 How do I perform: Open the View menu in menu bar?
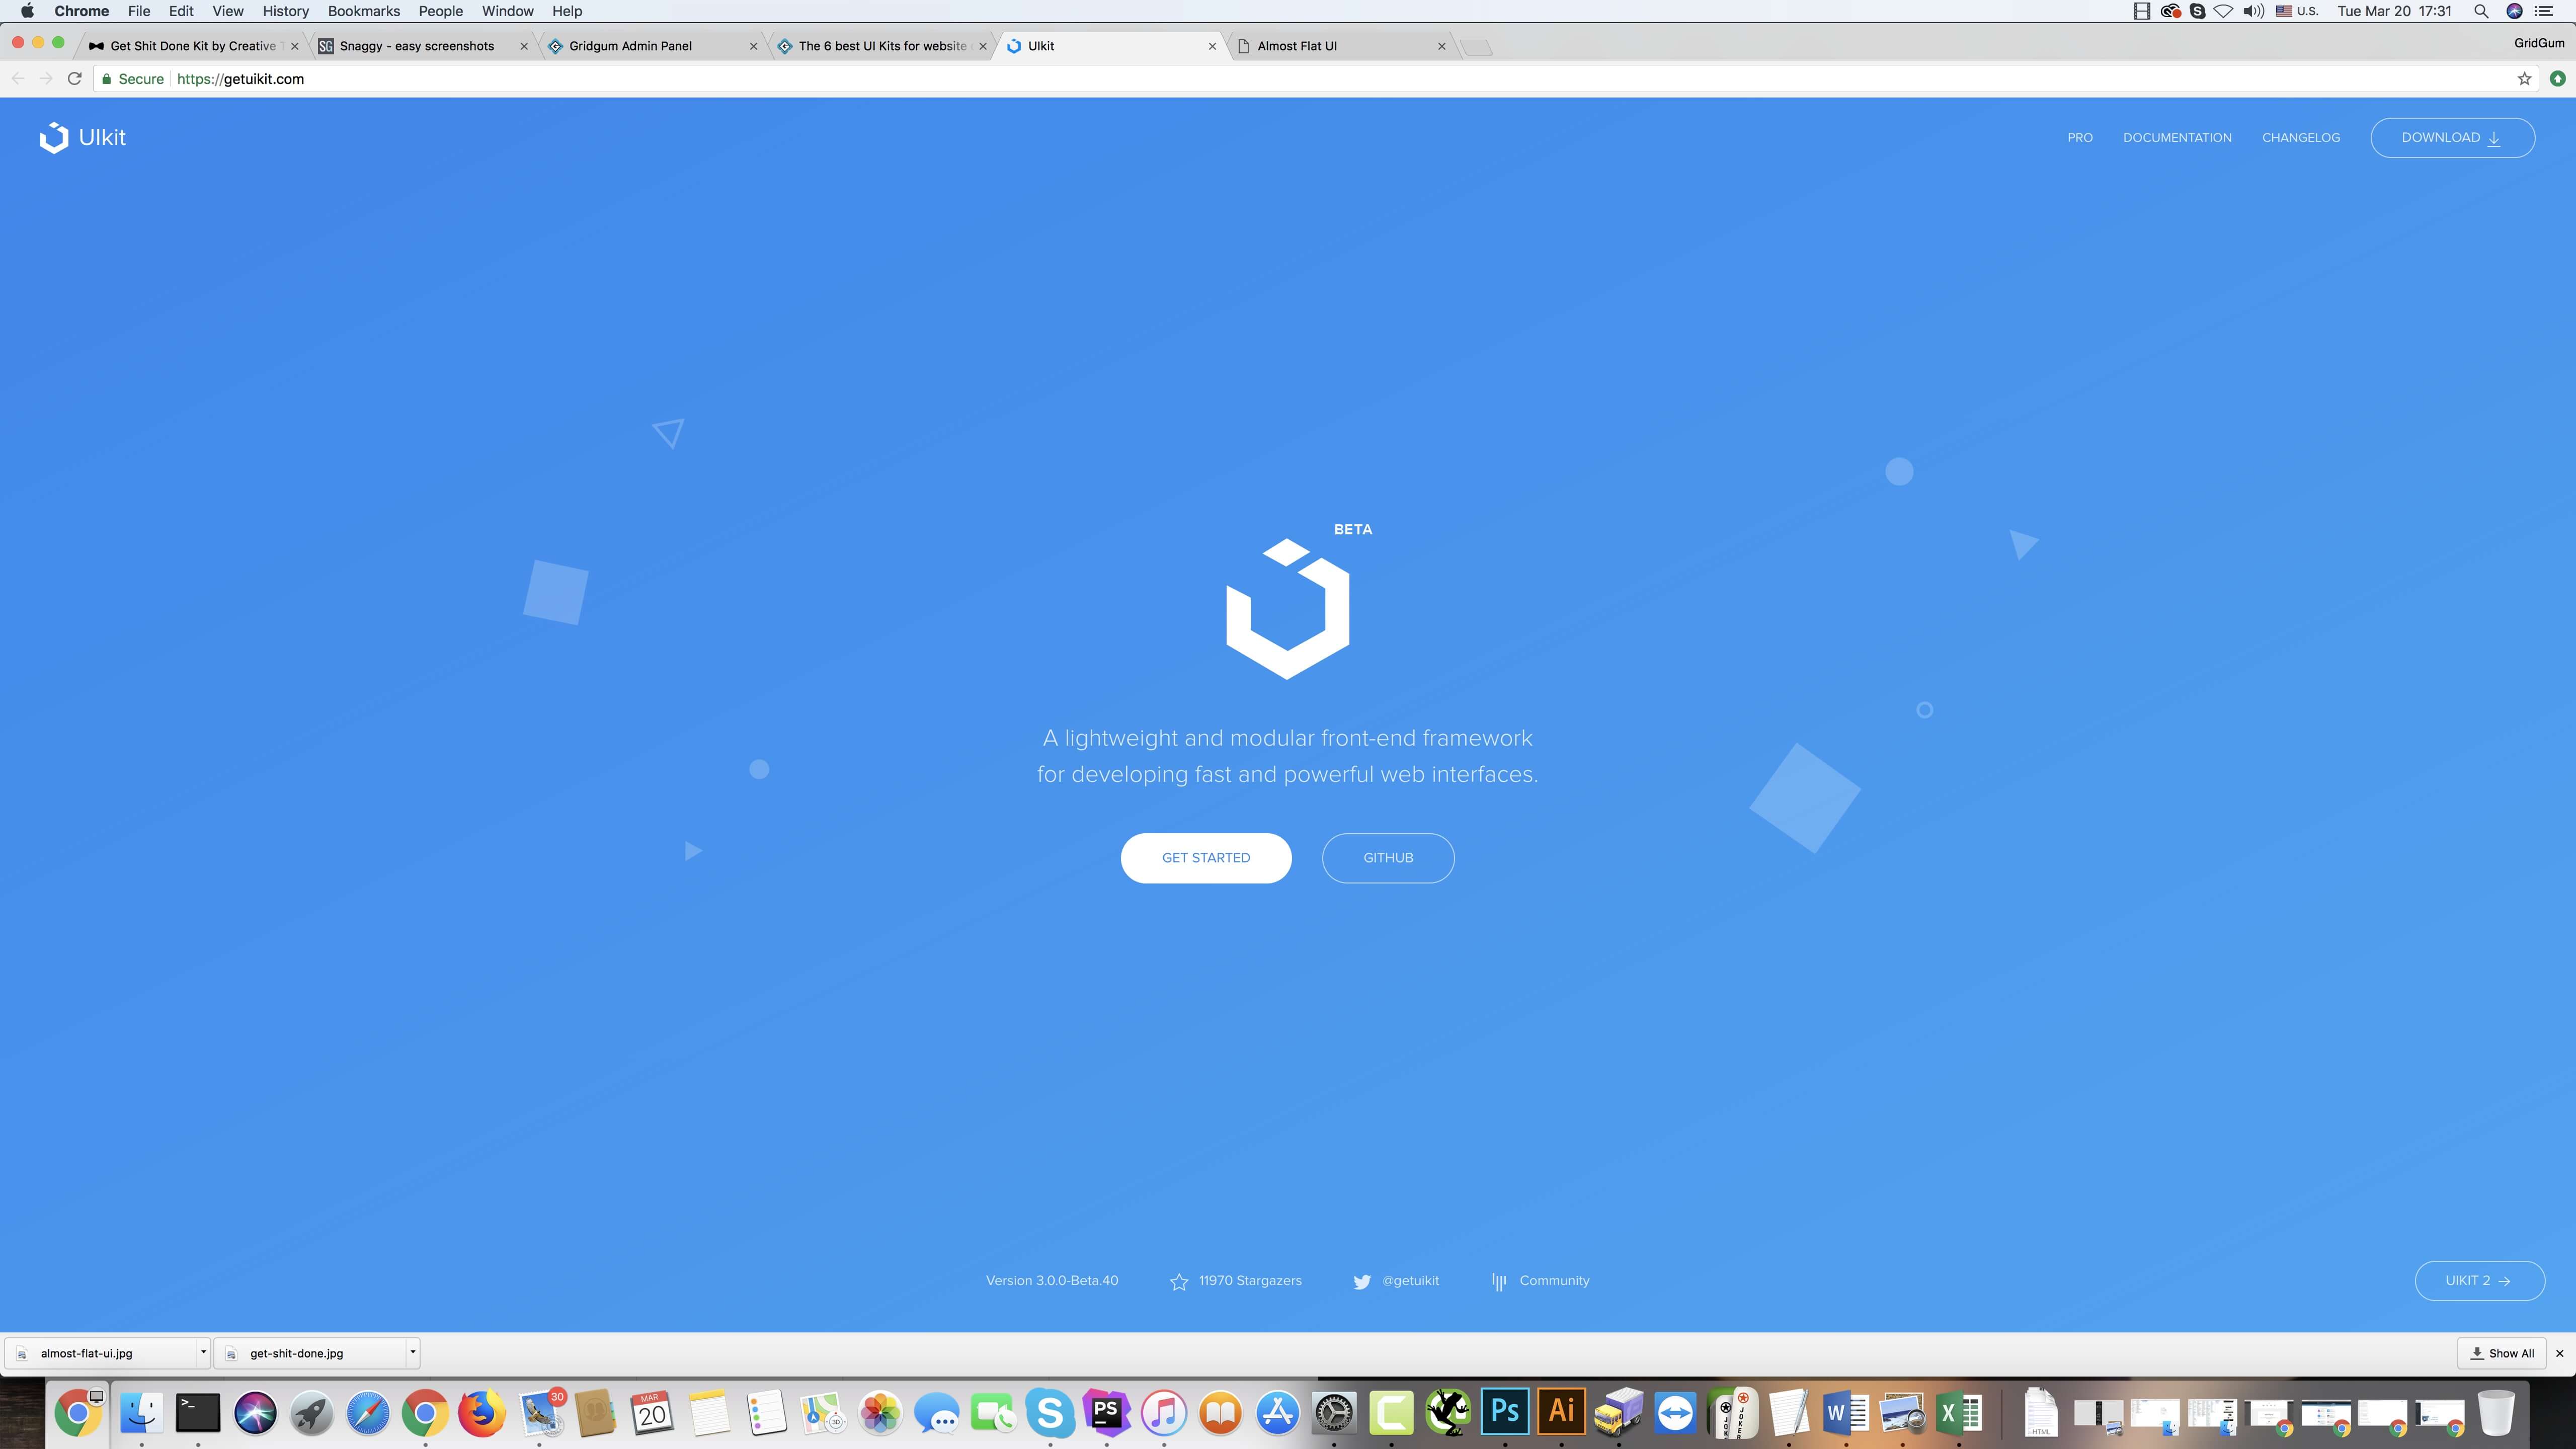tap(227, 11)
